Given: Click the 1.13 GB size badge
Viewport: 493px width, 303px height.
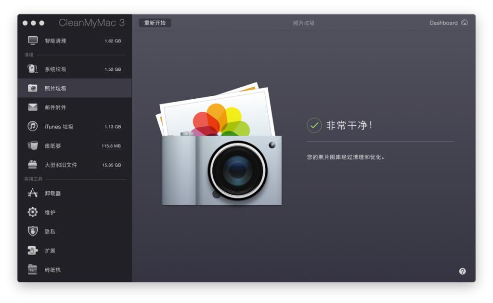Looking at the screenshot, I should coord(113,127).
